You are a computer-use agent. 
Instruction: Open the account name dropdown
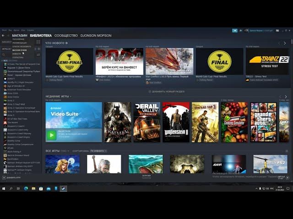(261, 31)
